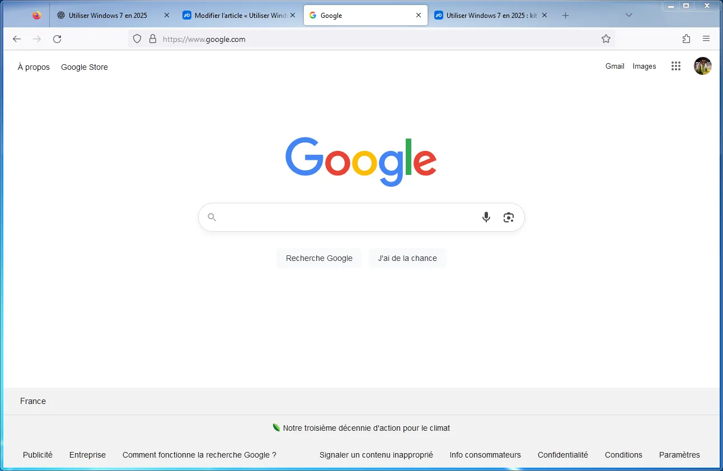Open the Entreprise footer link
723x471 pixels.
87,455
